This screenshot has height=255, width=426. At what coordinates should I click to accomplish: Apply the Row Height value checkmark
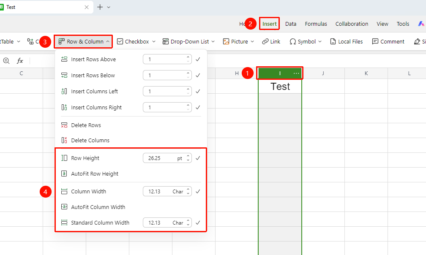(x=198, y=158)
